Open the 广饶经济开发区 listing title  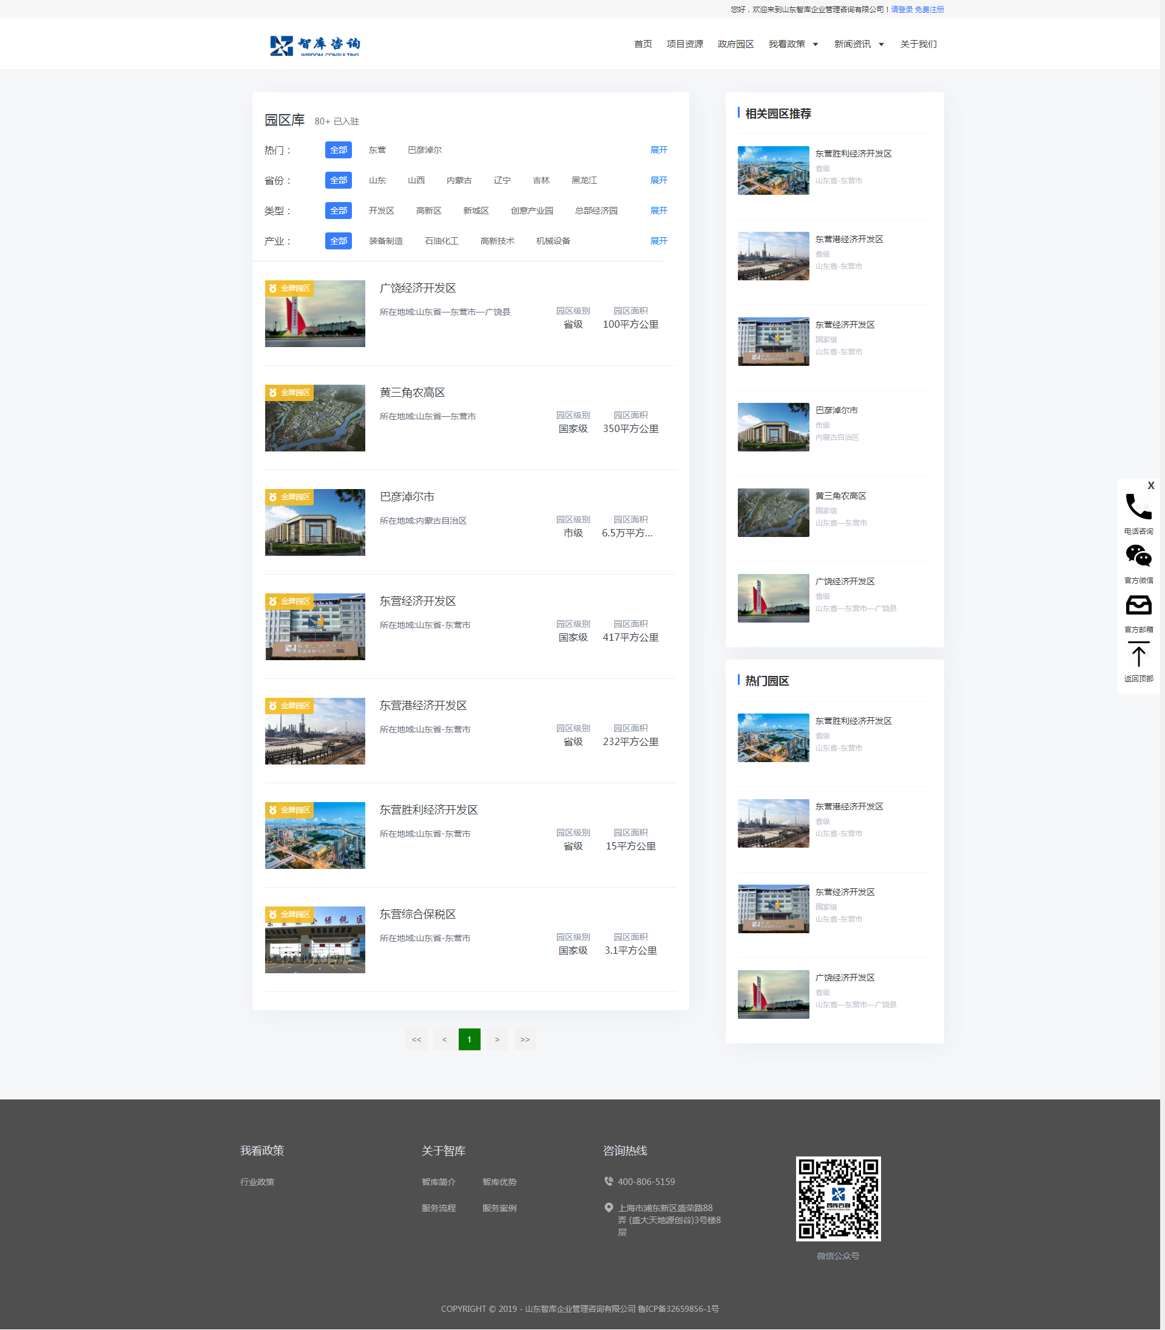pos(417,288)
